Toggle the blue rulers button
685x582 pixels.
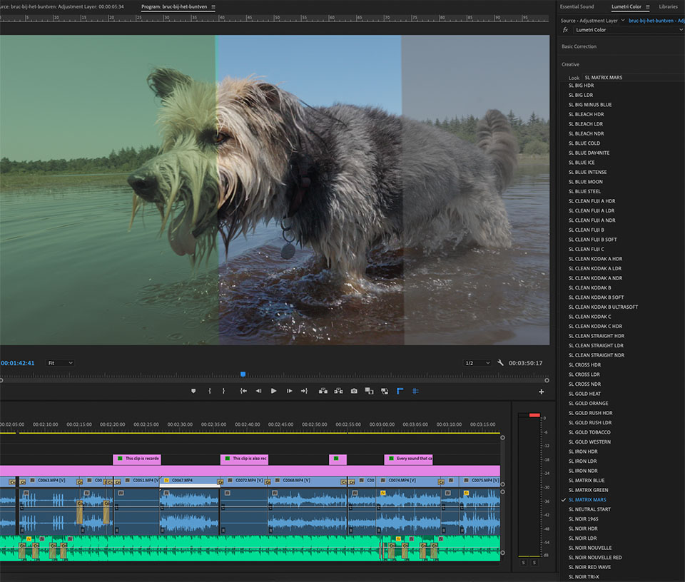(400, 391)
